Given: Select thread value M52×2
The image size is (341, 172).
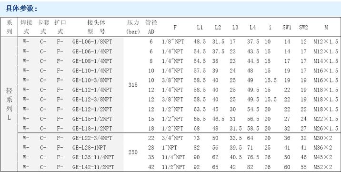Looking at the screenshot, I should 323,167.
